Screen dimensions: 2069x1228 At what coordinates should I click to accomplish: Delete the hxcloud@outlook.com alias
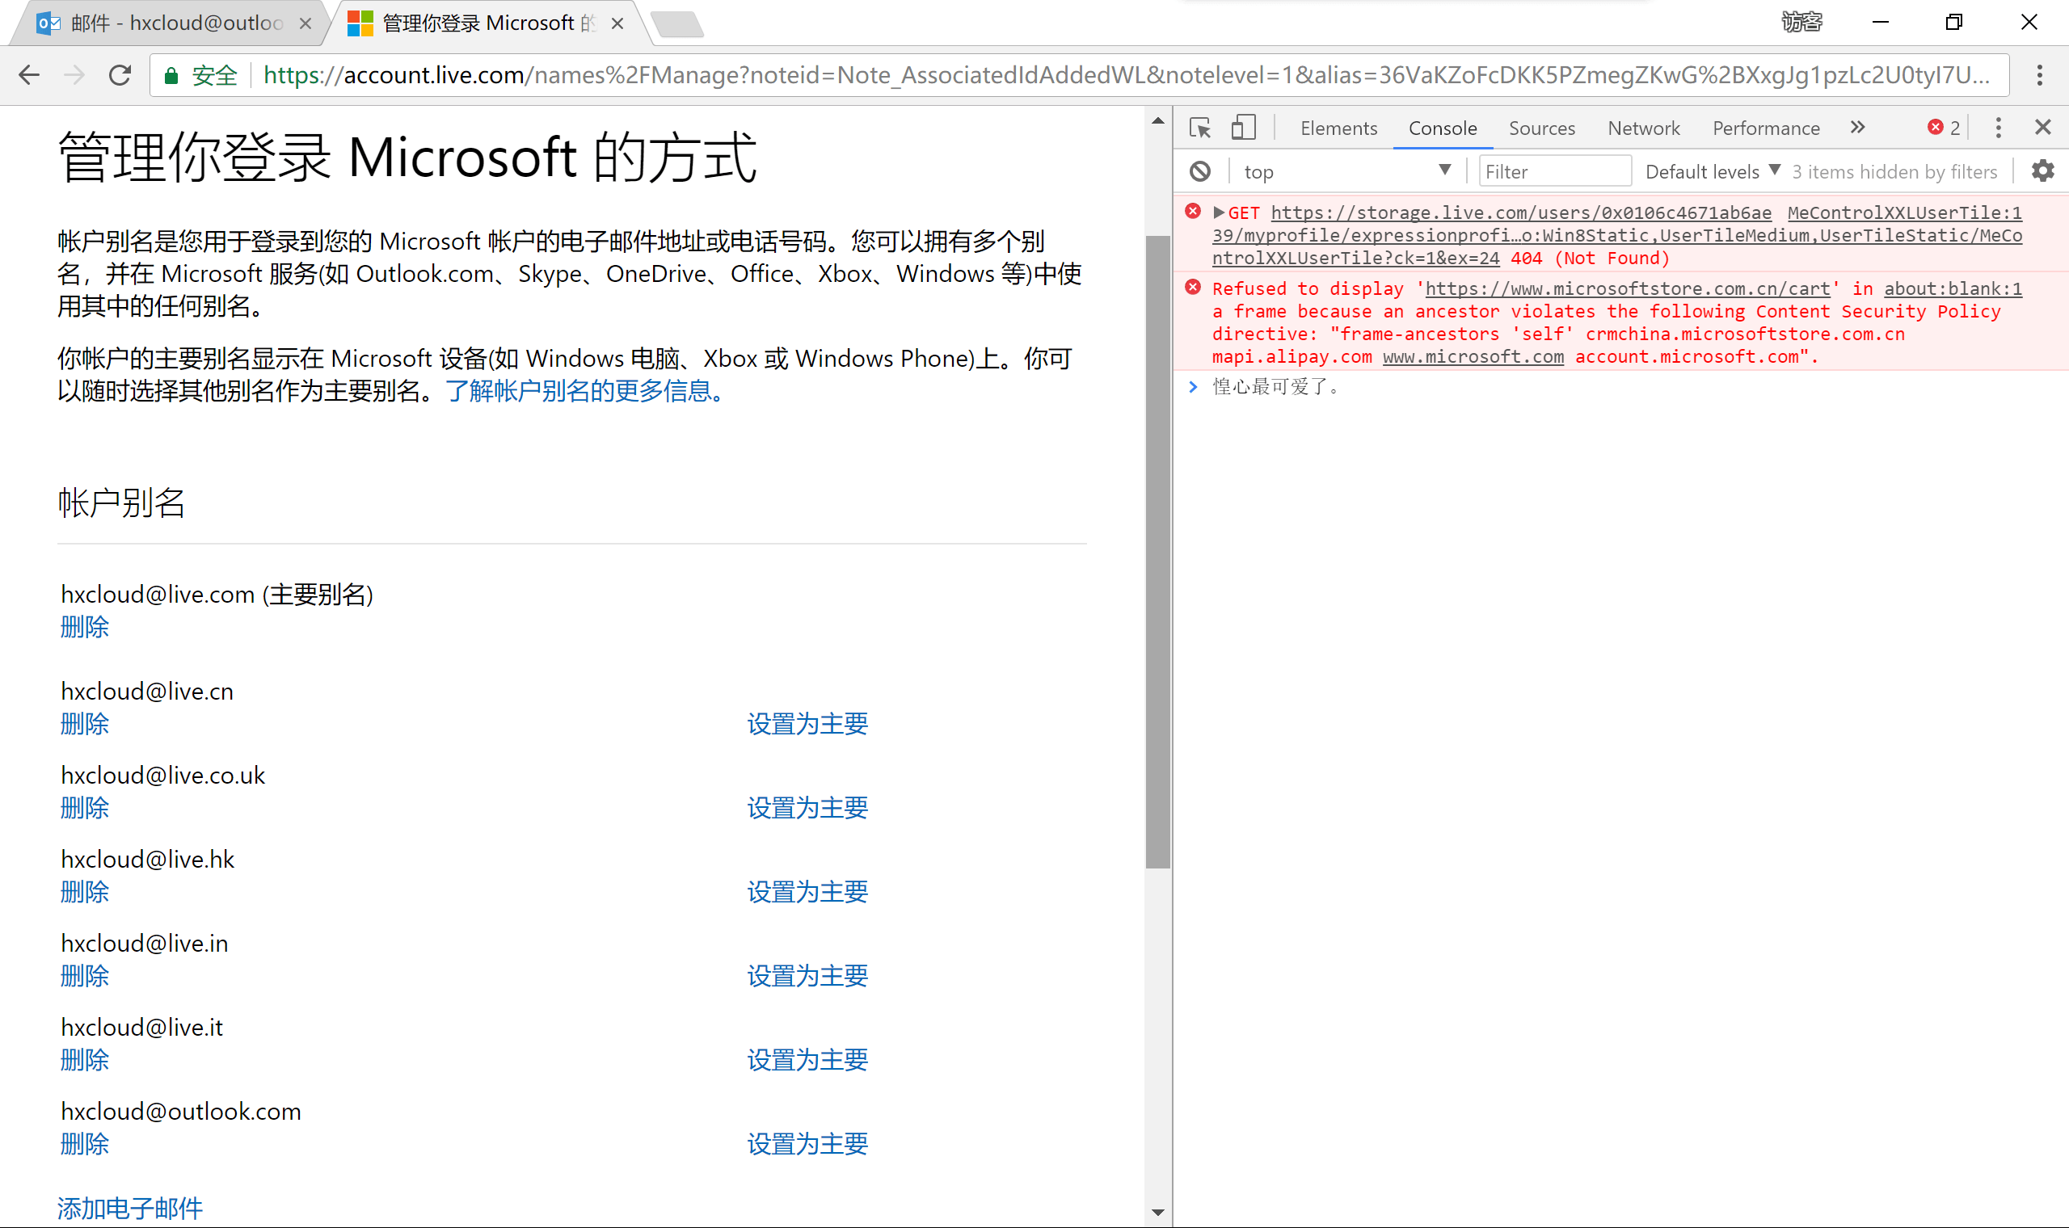84,1144
